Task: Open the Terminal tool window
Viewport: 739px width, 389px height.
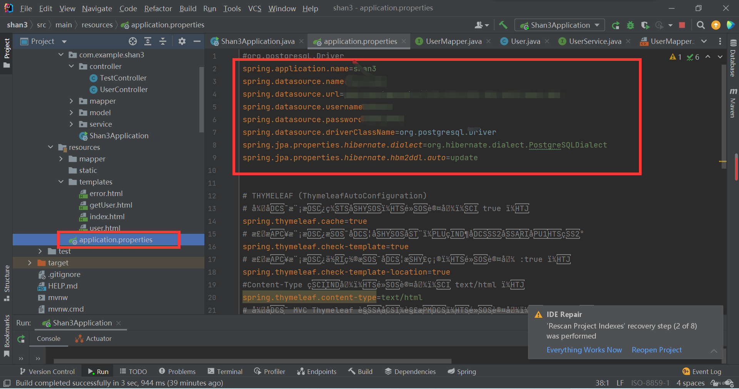Action: pyautogui.click(x=225, y=371)
